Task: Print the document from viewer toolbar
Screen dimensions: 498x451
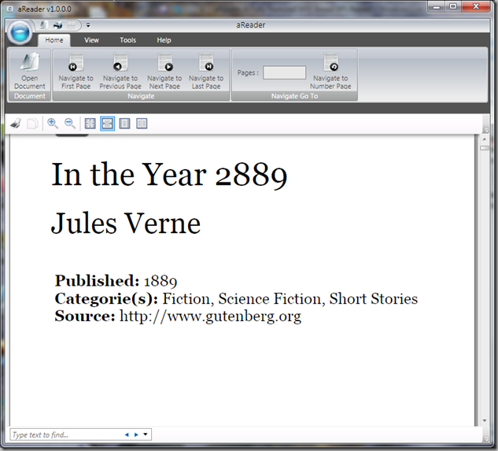Action: pyautogui.click(x=16, y=124)
